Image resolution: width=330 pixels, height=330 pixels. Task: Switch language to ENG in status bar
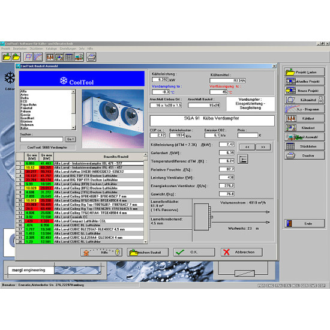[270, 286]
